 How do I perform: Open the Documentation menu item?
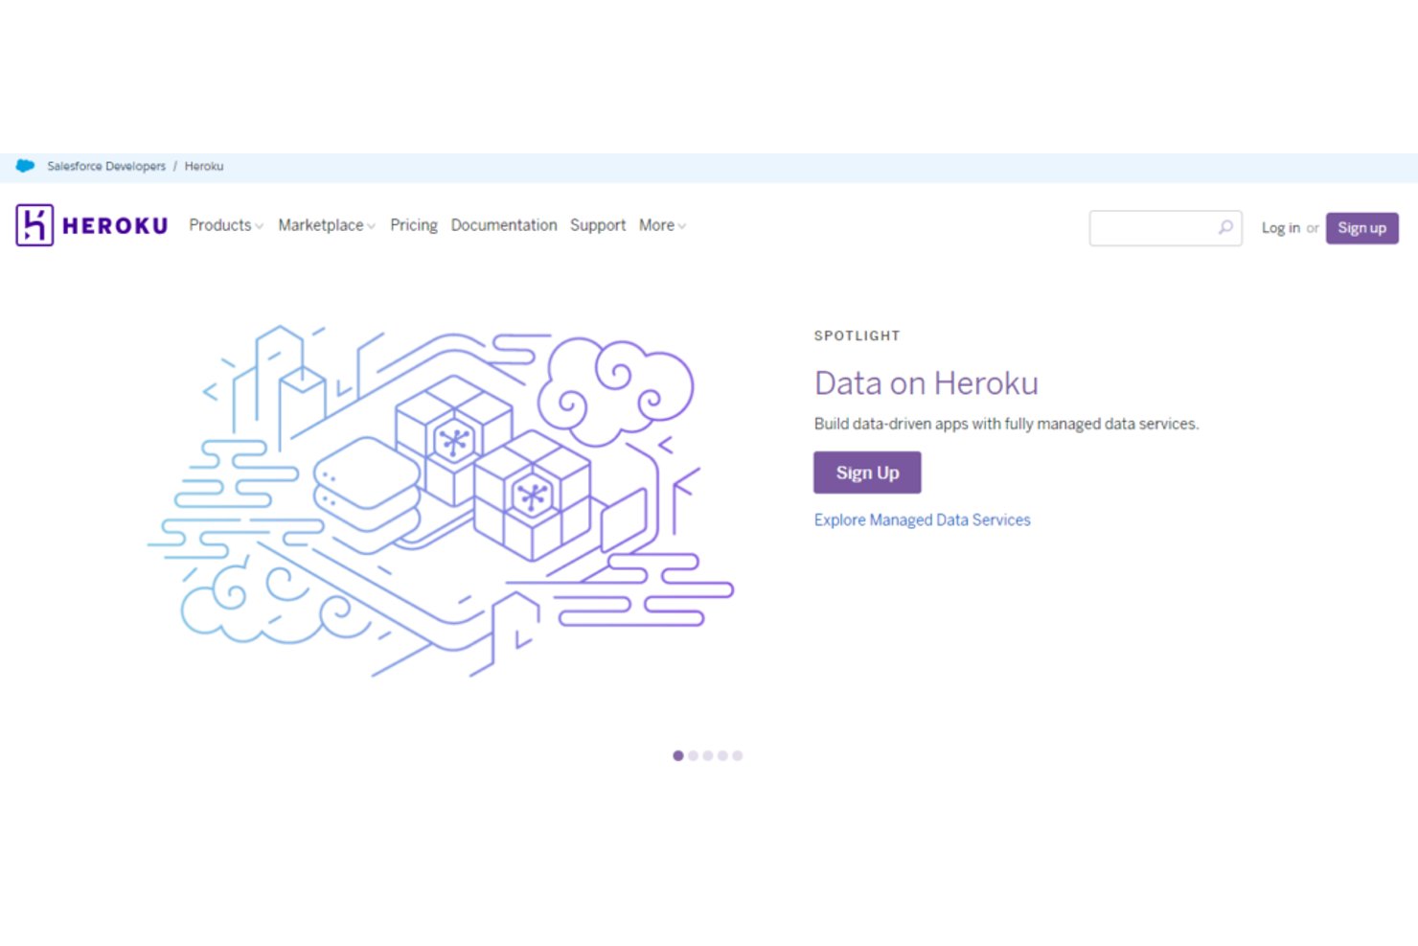click(x=504, y=225)
